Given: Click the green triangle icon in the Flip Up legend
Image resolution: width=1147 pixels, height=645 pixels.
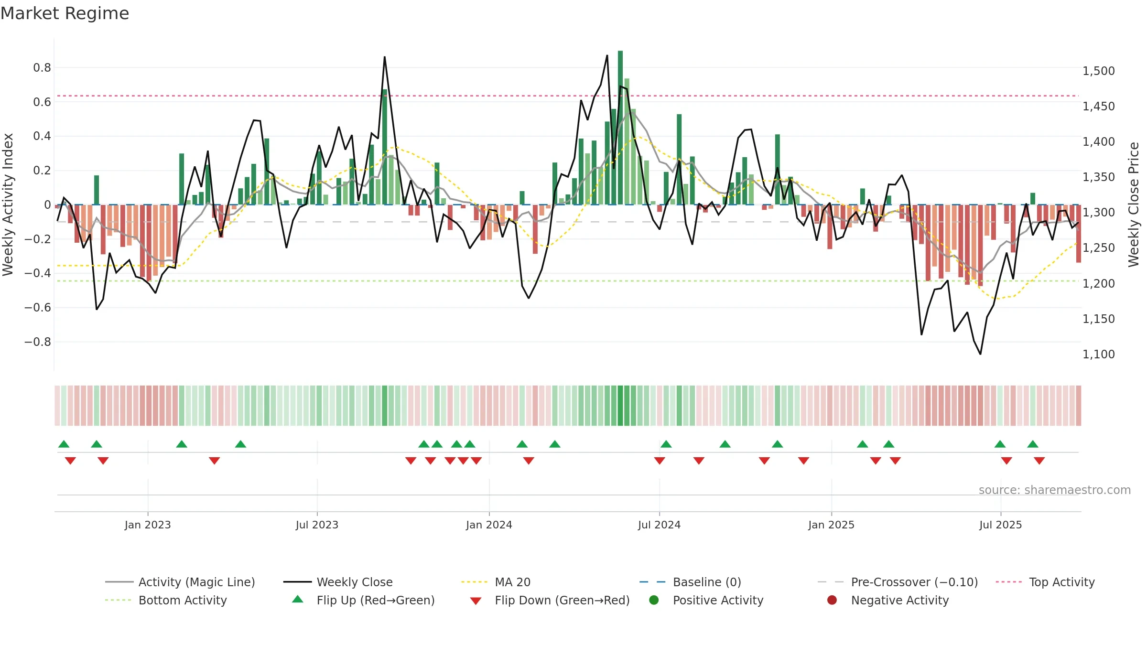Looking at the screenshot, I should coord(298,599).
